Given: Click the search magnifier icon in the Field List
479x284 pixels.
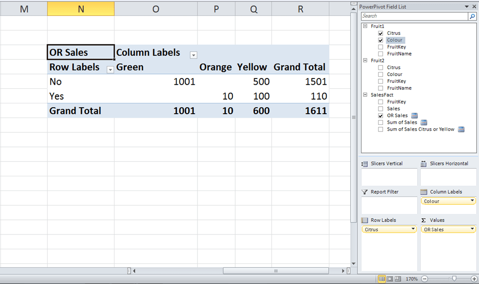Looking at the screenshot, I should tap(472, 16).
